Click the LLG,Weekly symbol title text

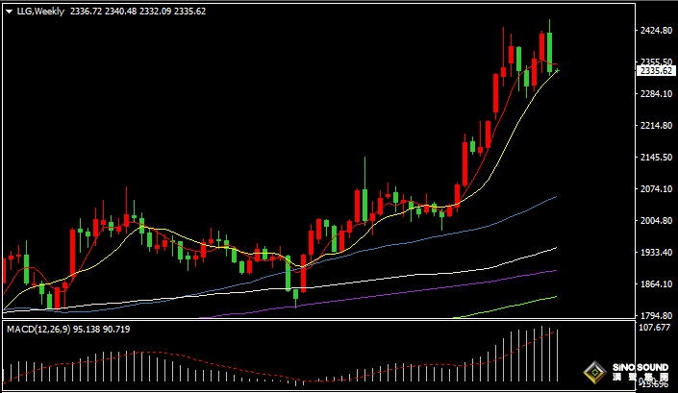(x=38, y=12)
